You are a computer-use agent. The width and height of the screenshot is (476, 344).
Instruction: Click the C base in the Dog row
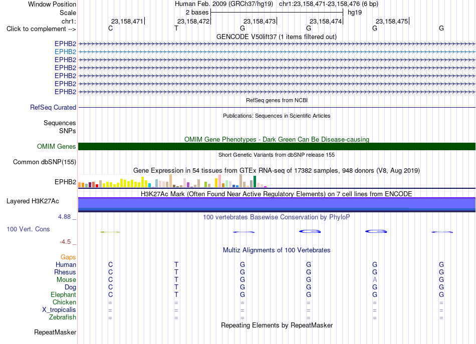pos(111,287)
